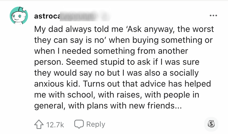Screen dimensions: 228x134
Task: Click the 12.7k vote count
Action: tap(55, 124)
